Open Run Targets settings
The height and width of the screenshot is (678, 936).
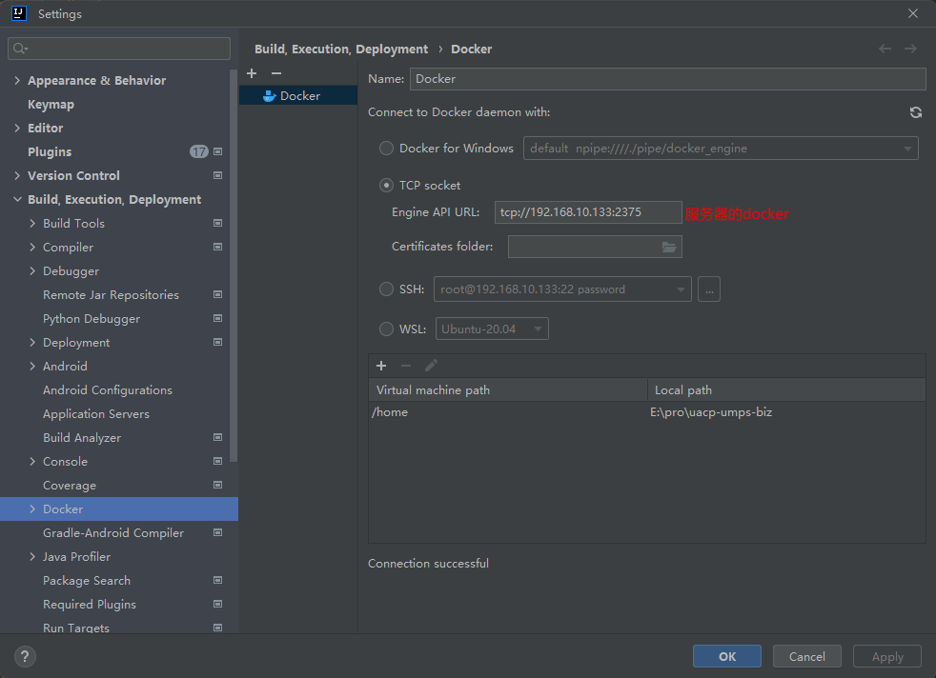coord(76,628)
